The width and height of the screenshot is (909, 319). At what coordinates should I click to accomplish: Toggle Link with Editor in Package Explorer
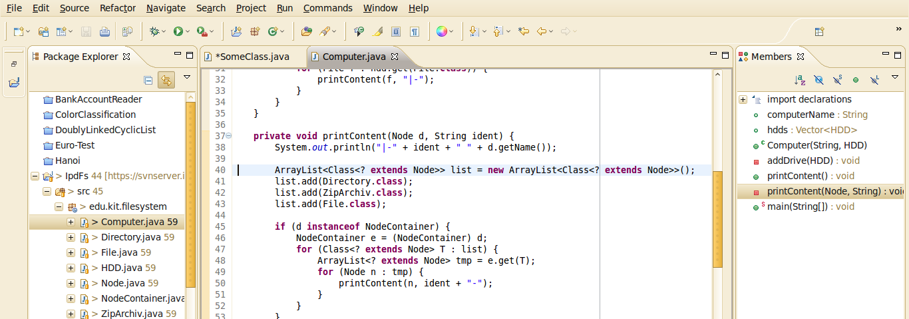(x=166, y=81)
